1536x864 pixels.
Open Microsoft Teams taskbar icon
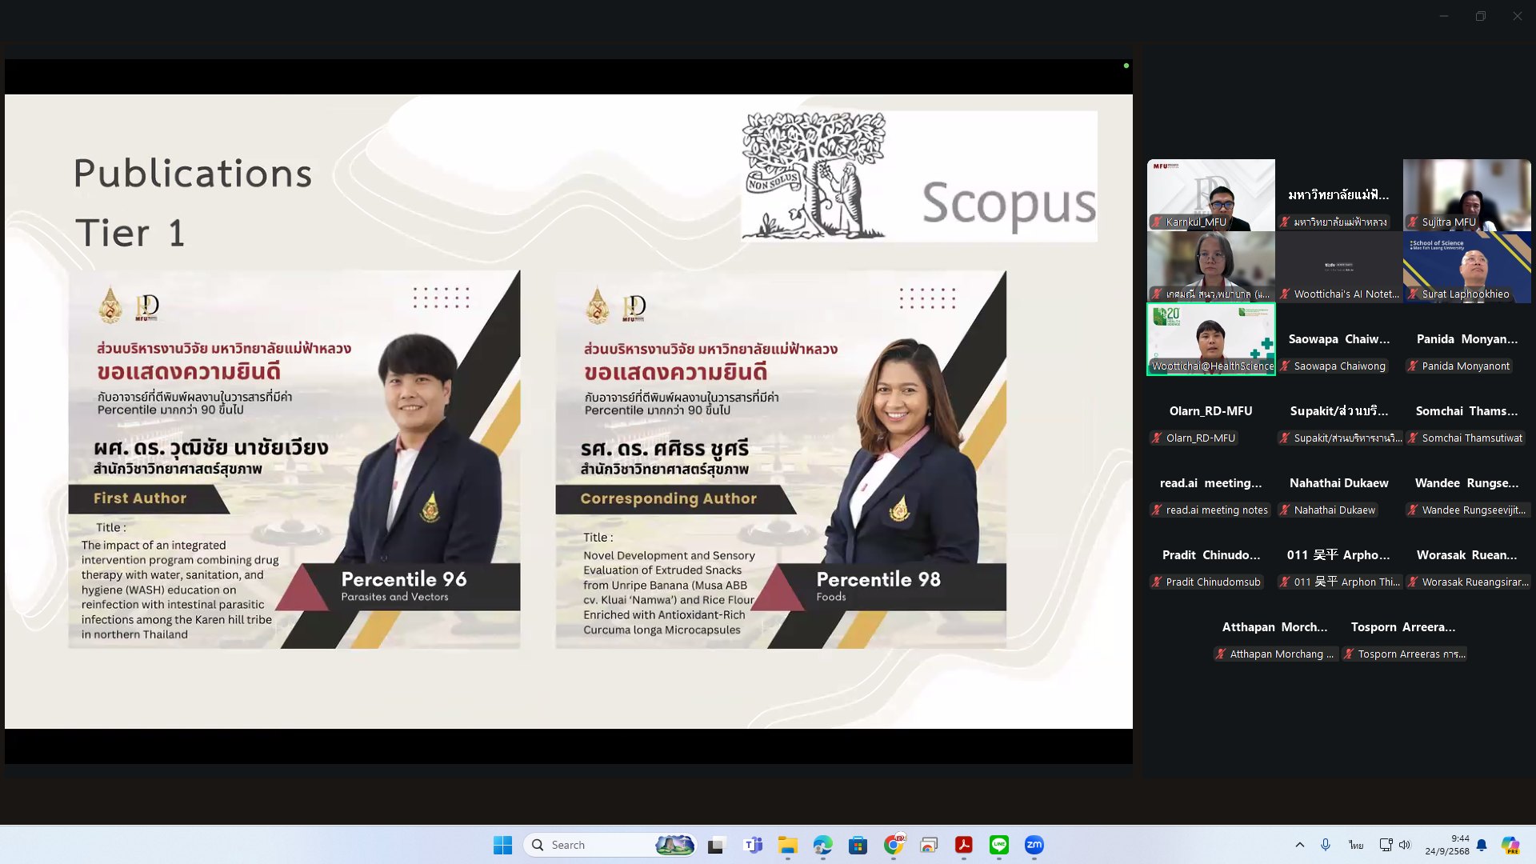click(x=753, y=845)
